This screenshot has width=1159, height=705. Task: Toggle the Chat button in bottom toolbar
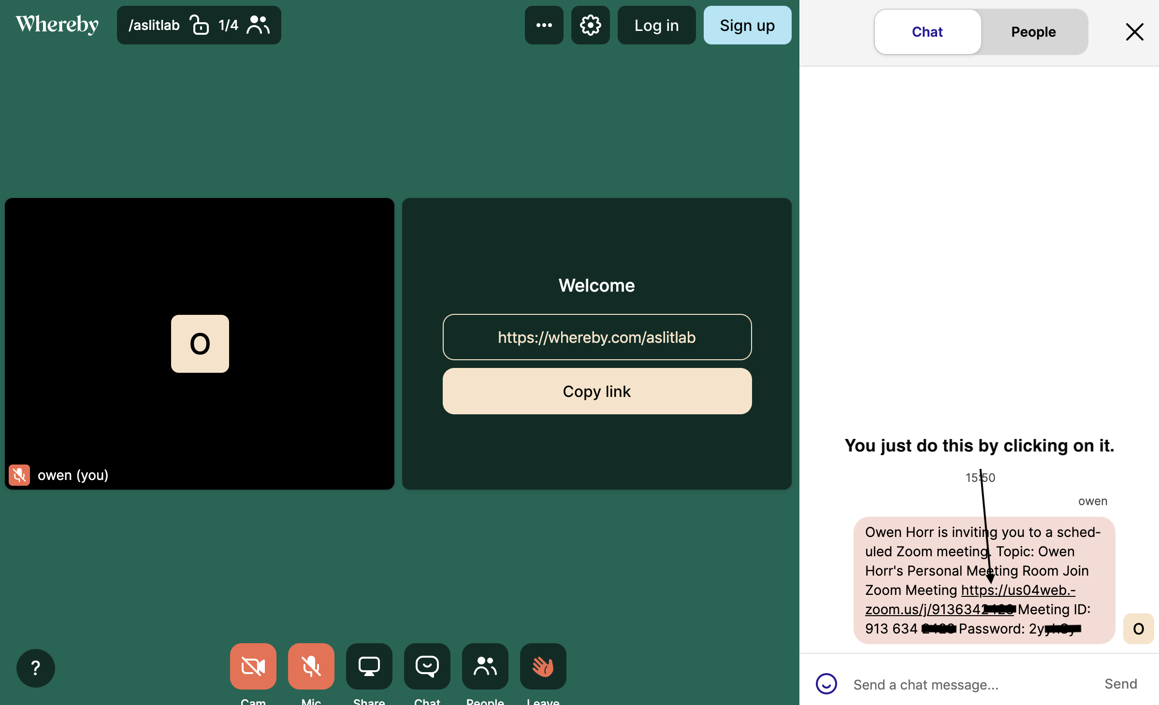click(x=427, y=666)
